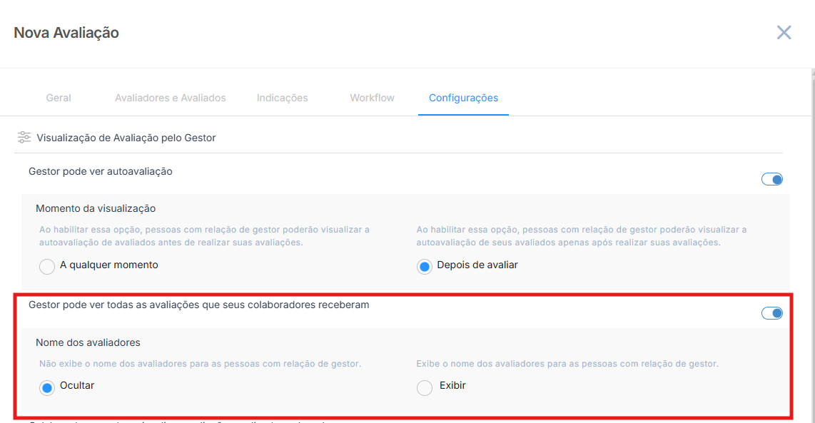Choose Exibir to show evaluator names

[425, 387]
